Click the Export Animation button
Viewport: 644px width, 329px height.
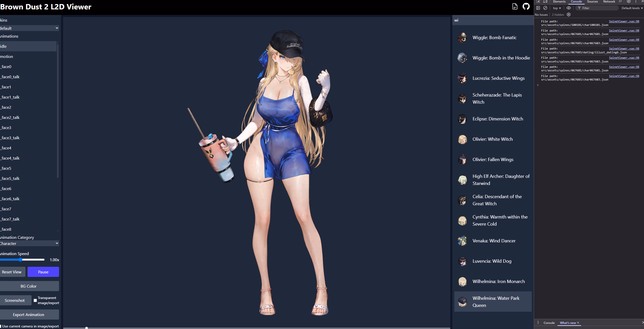click(x=29, y=315)
